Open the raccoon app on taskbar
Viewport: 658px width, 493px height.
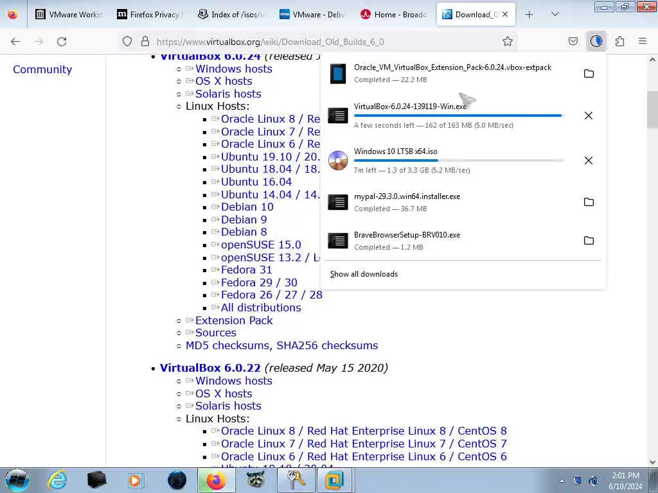pyautogui.click(x=256, y=480)
